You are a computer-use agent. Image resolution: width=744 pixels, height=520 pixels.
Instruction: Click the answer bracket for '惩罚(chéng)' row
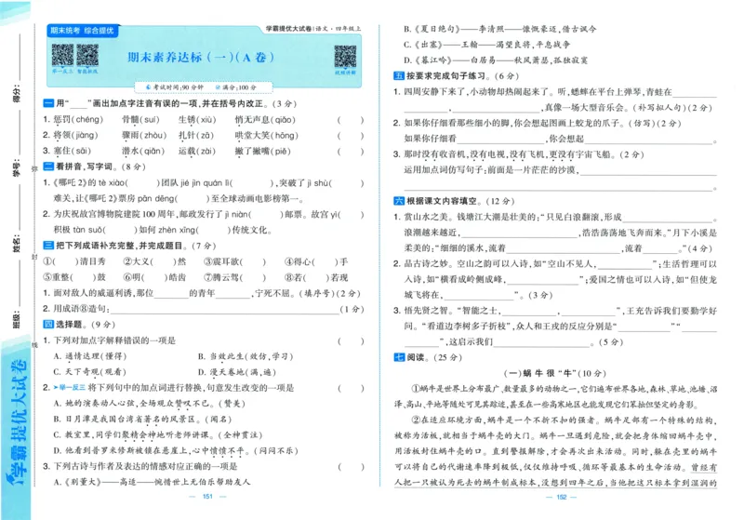click(x=351, y=120)
